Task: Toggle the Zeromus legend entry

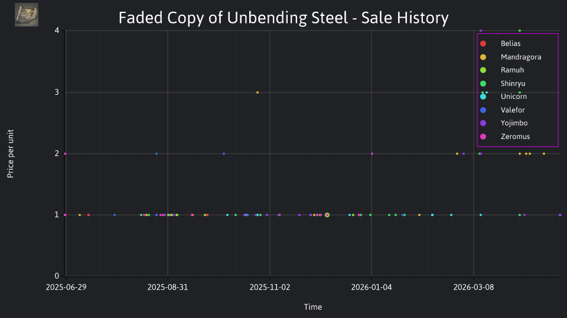Action: [x=505, y=137]
